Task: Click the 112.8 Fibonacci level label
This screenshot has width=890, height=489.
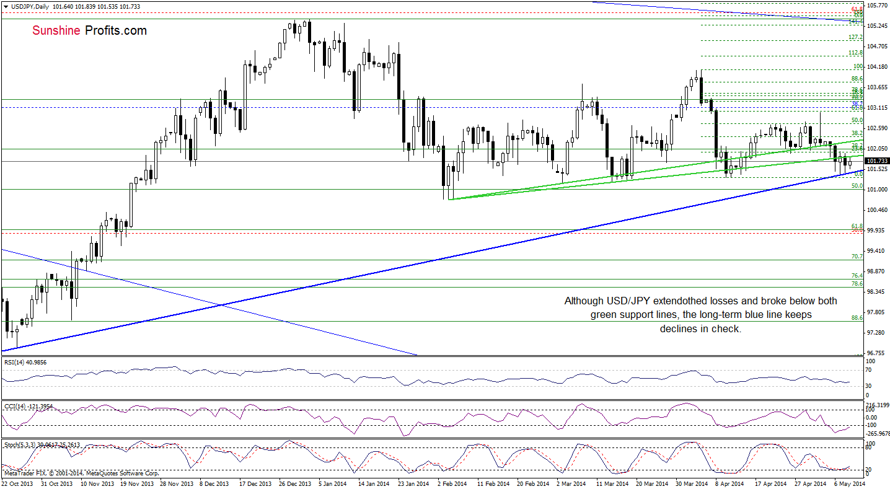Action: point(857,53)
